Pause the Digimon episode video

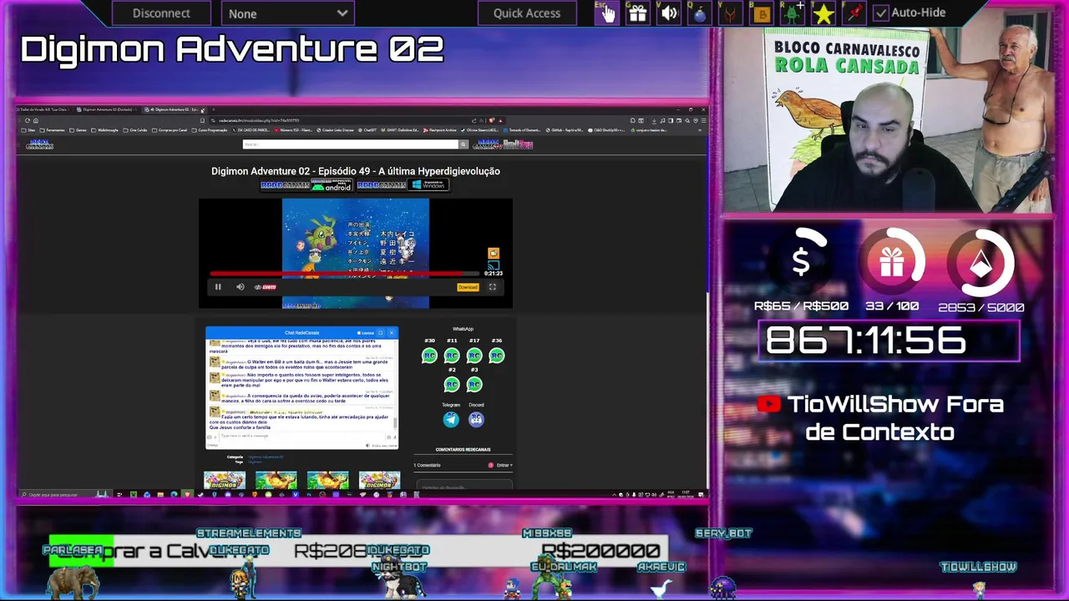point(218,287)
